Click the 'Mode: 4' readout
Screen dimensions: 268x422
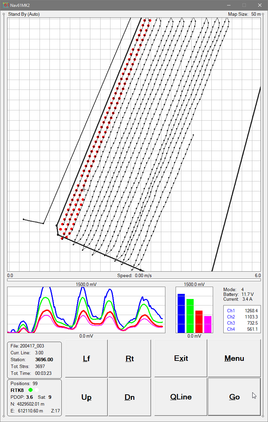tap(234, 289)
